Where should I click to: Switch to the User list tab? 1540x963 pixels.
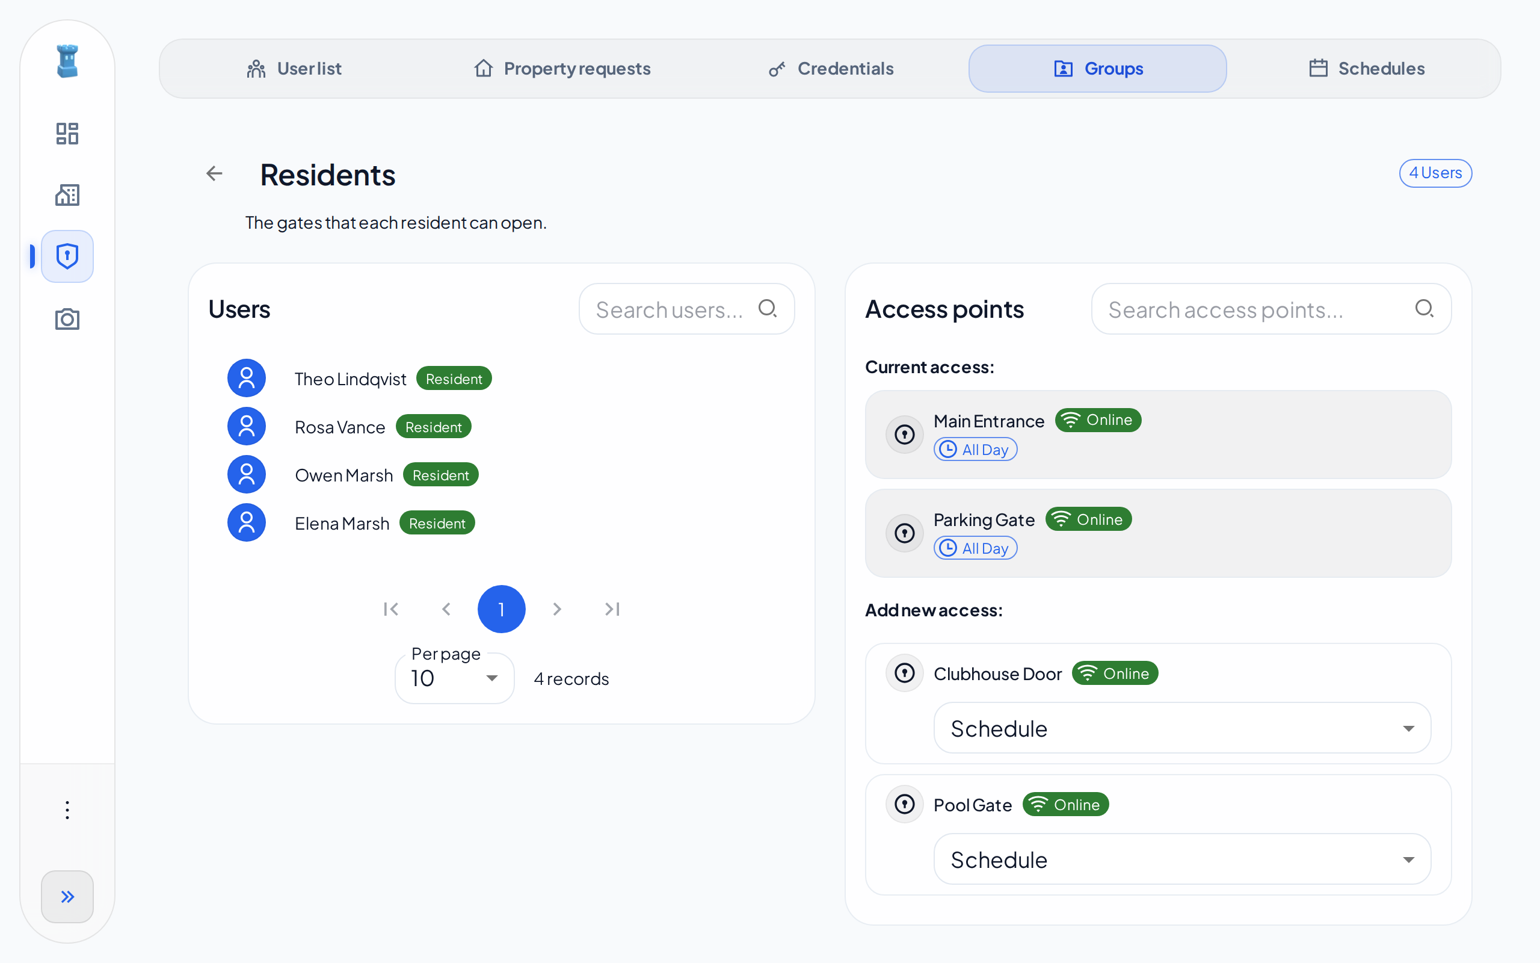tap(294, 69)
